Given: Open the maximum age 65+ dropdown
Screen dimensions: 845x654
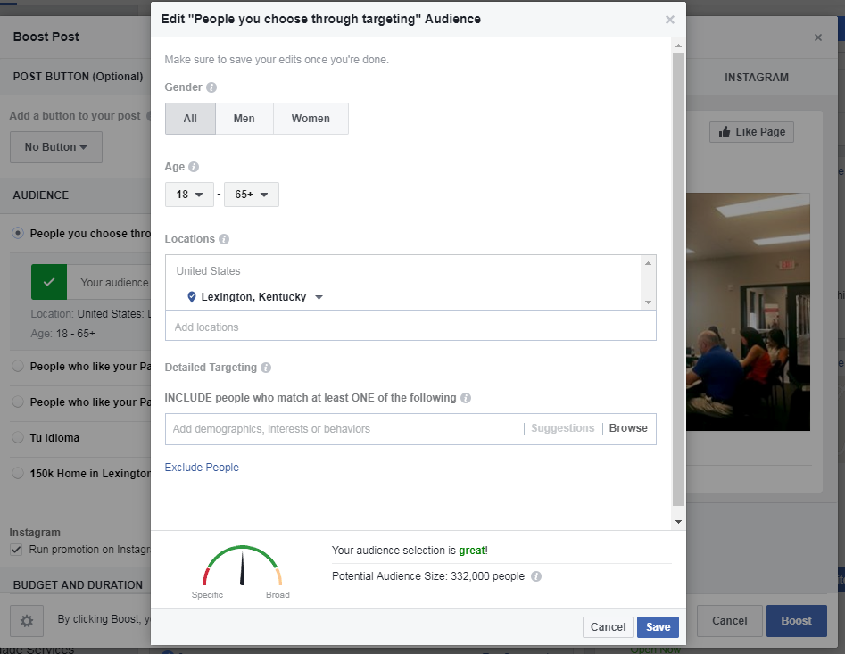Looking at the screenshot, I should click(251, 195).
